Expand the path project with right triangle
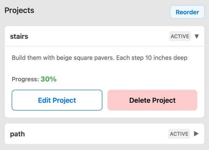The image size is (209, 150). (x=196, y=134)
